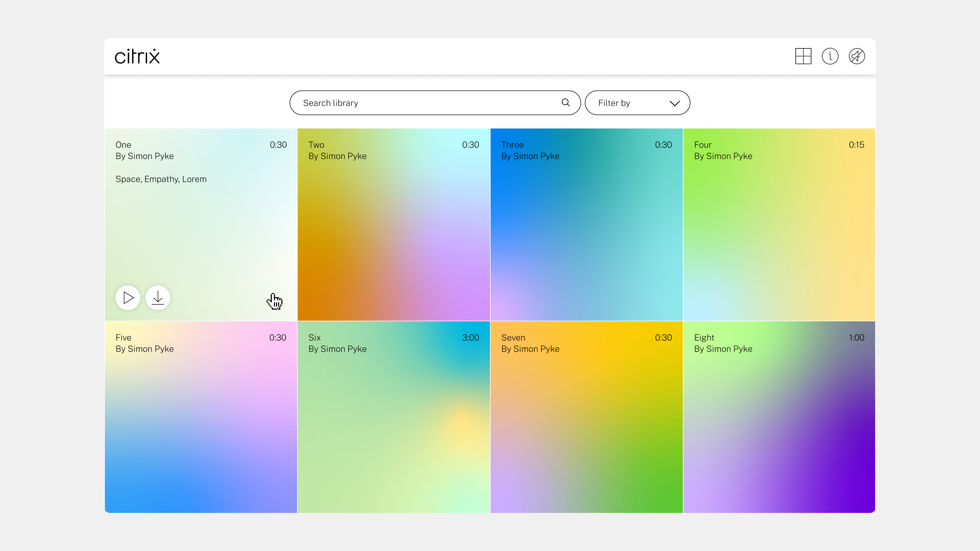Viewport: 980px width, 551px height.
Task: Play track One
Action: coord(128,297)
